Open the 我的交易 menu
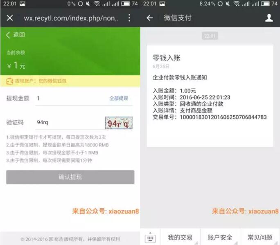 (180, 237)
